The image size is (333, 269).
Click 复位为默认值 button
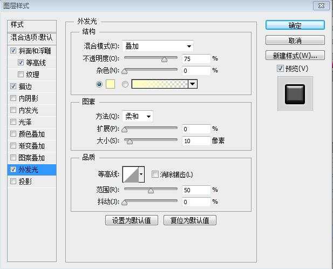[x=190, y=220]
